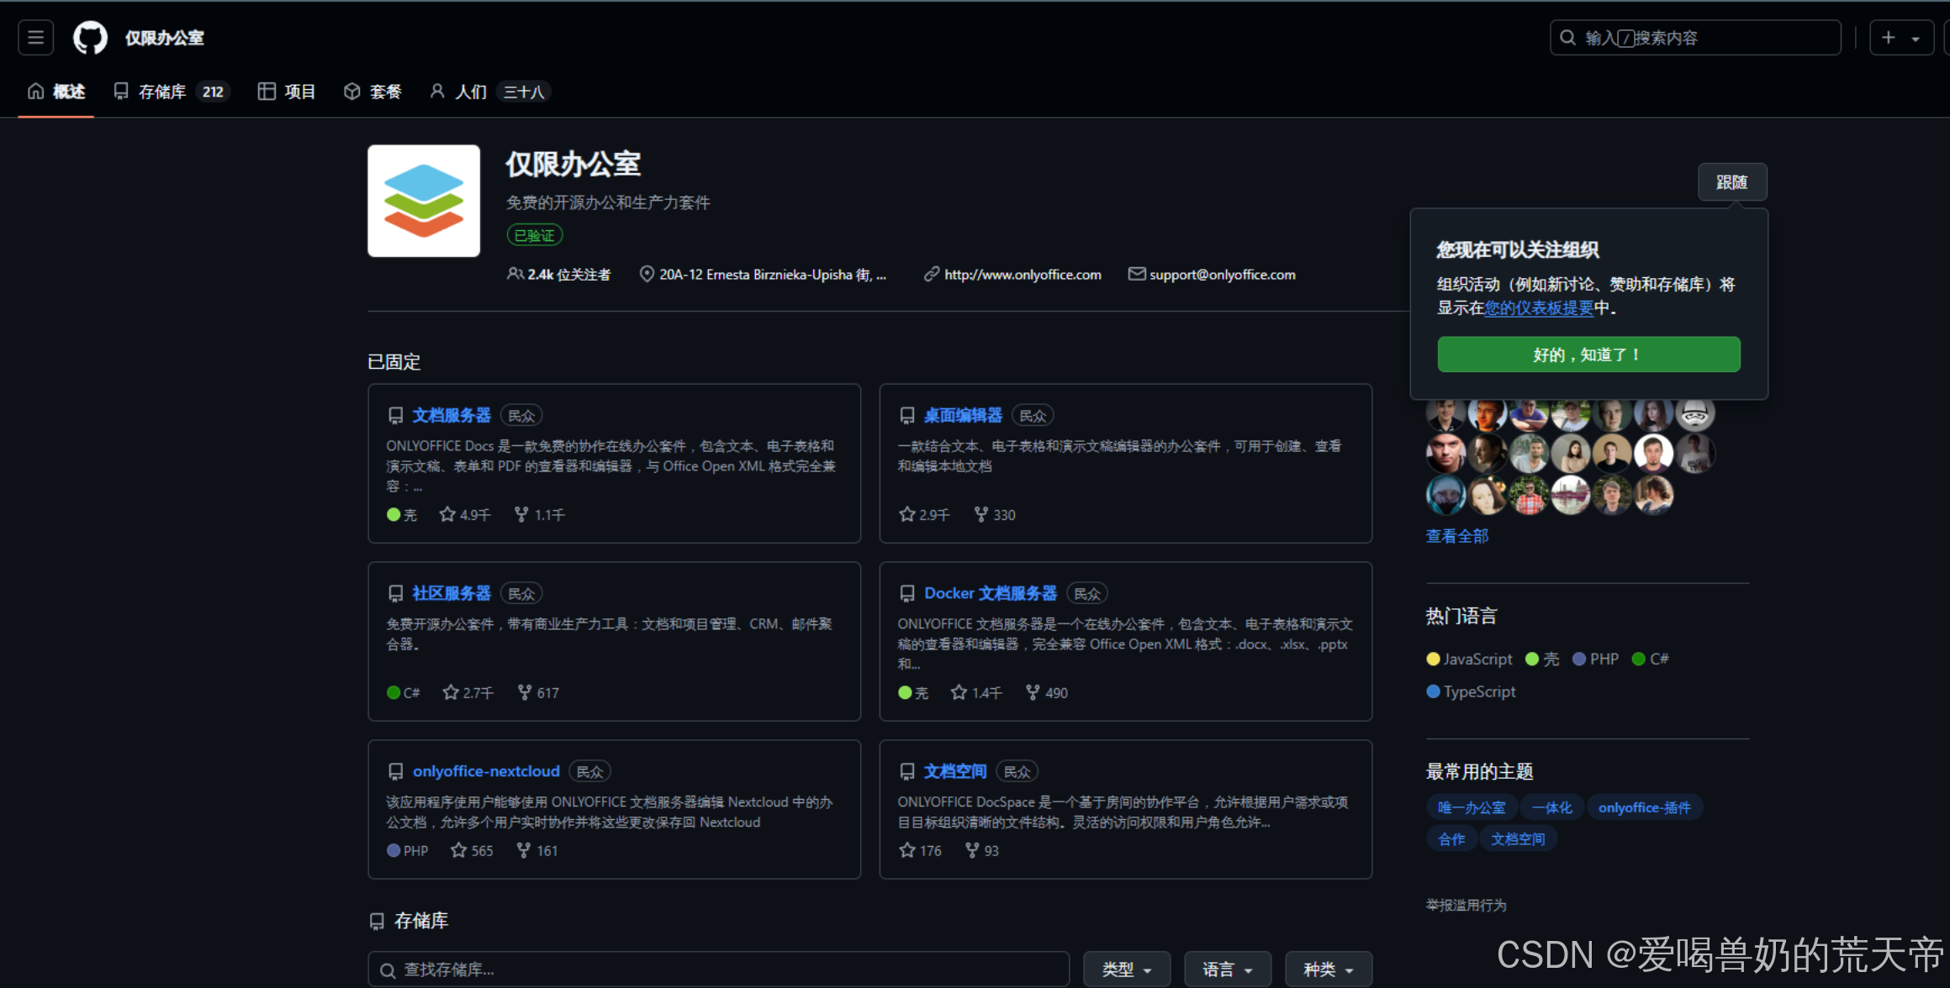1950x988 pixels.
Task: Open http://www.onlyoffice.com website link
Action: tap(1023, 275)
